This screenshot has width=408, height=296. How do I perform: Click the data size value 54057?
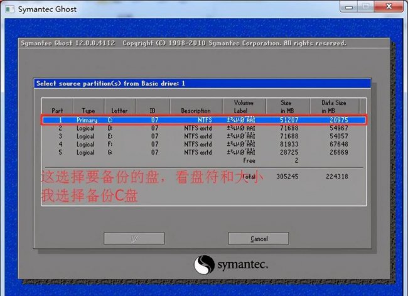(x=339, y=136)
